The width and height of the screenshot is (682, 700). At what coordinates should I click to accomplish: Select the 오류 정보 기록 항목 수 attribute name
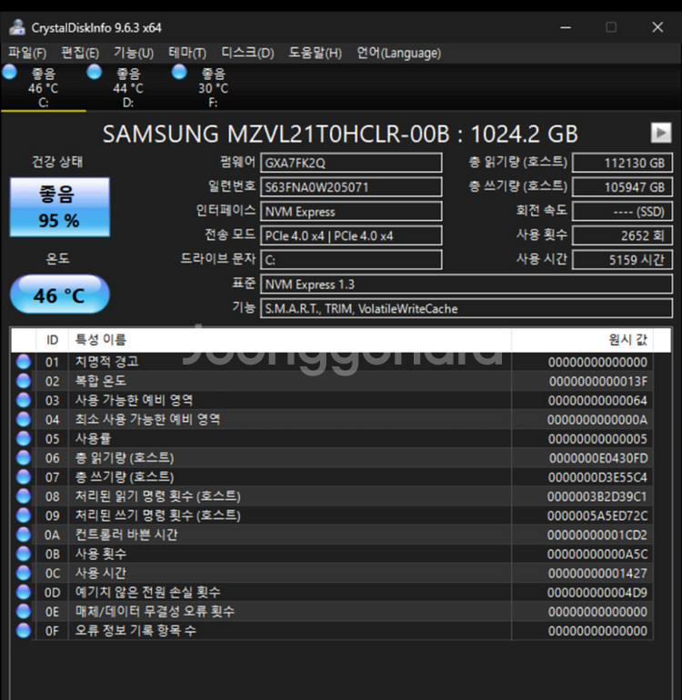click(135, 630)
